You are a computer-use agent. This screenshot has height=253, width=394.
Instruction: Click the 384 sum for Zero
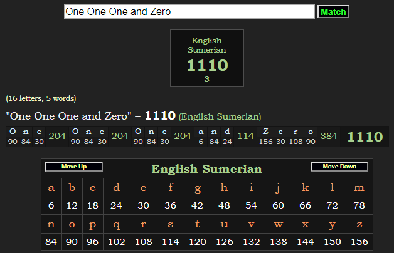tap(329, 137)
